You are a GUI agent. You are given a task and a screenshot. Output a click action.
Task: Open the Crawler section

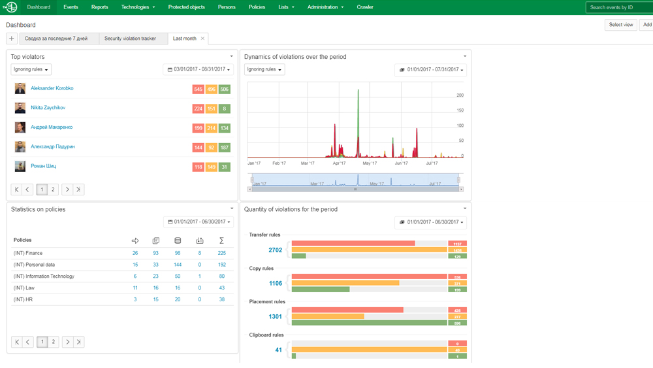[365, 7]
